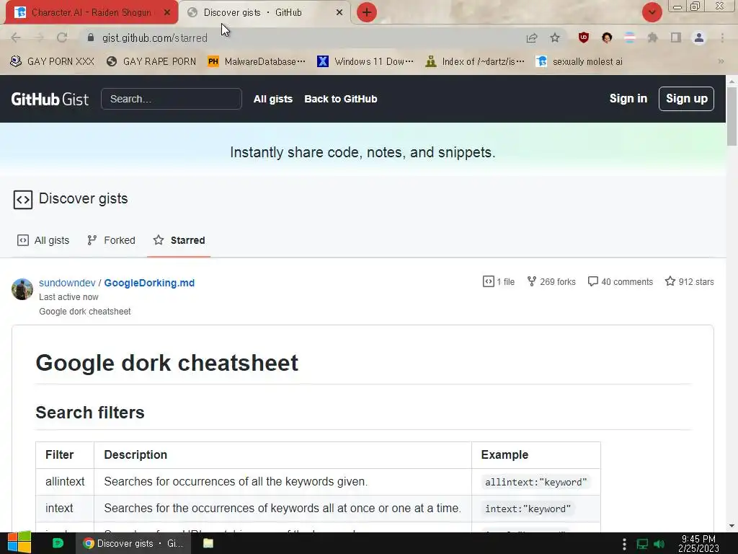The width and height of the screenshot is (738, 554).
Task: Open a new tab with the plus button
Action: pyautogui.click(x=367, y=13)
